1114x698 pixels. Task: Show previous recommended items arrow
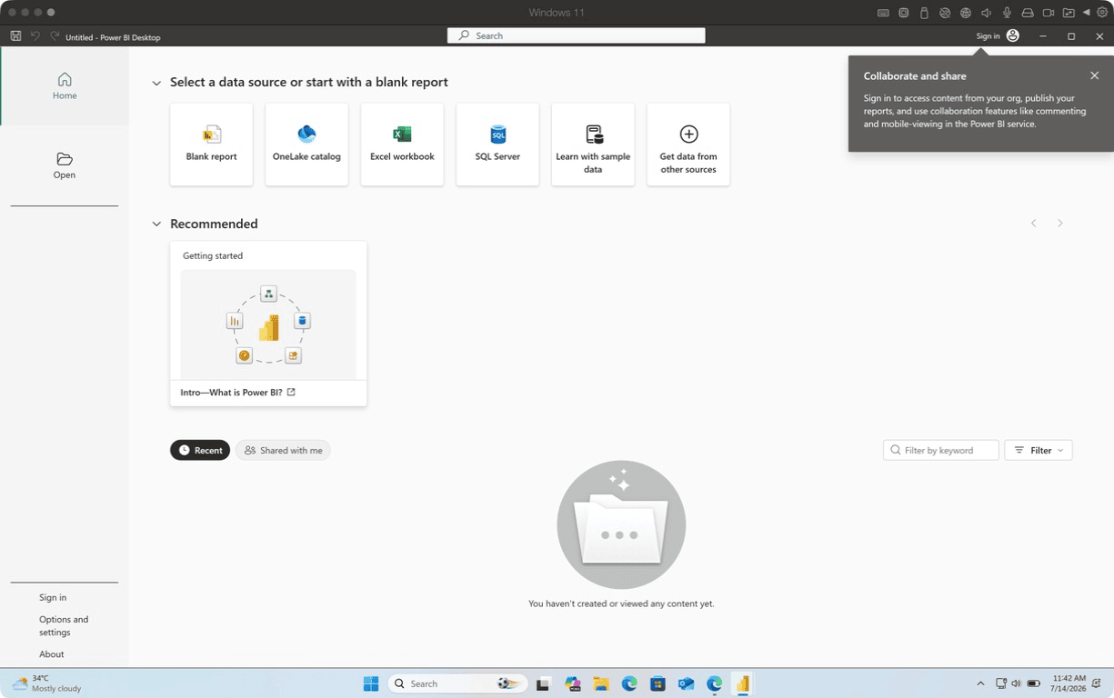(x=1033, y=224)
